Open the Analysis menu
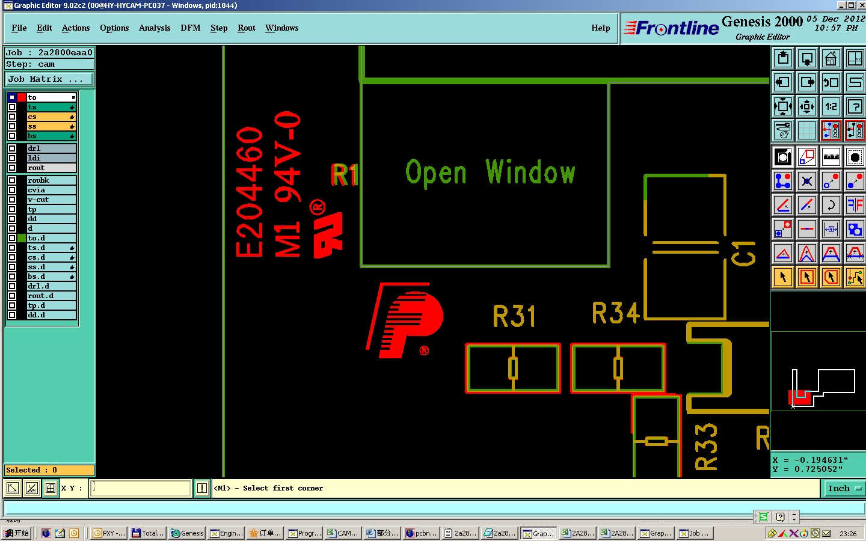866x541 pixels. (155, 28)
